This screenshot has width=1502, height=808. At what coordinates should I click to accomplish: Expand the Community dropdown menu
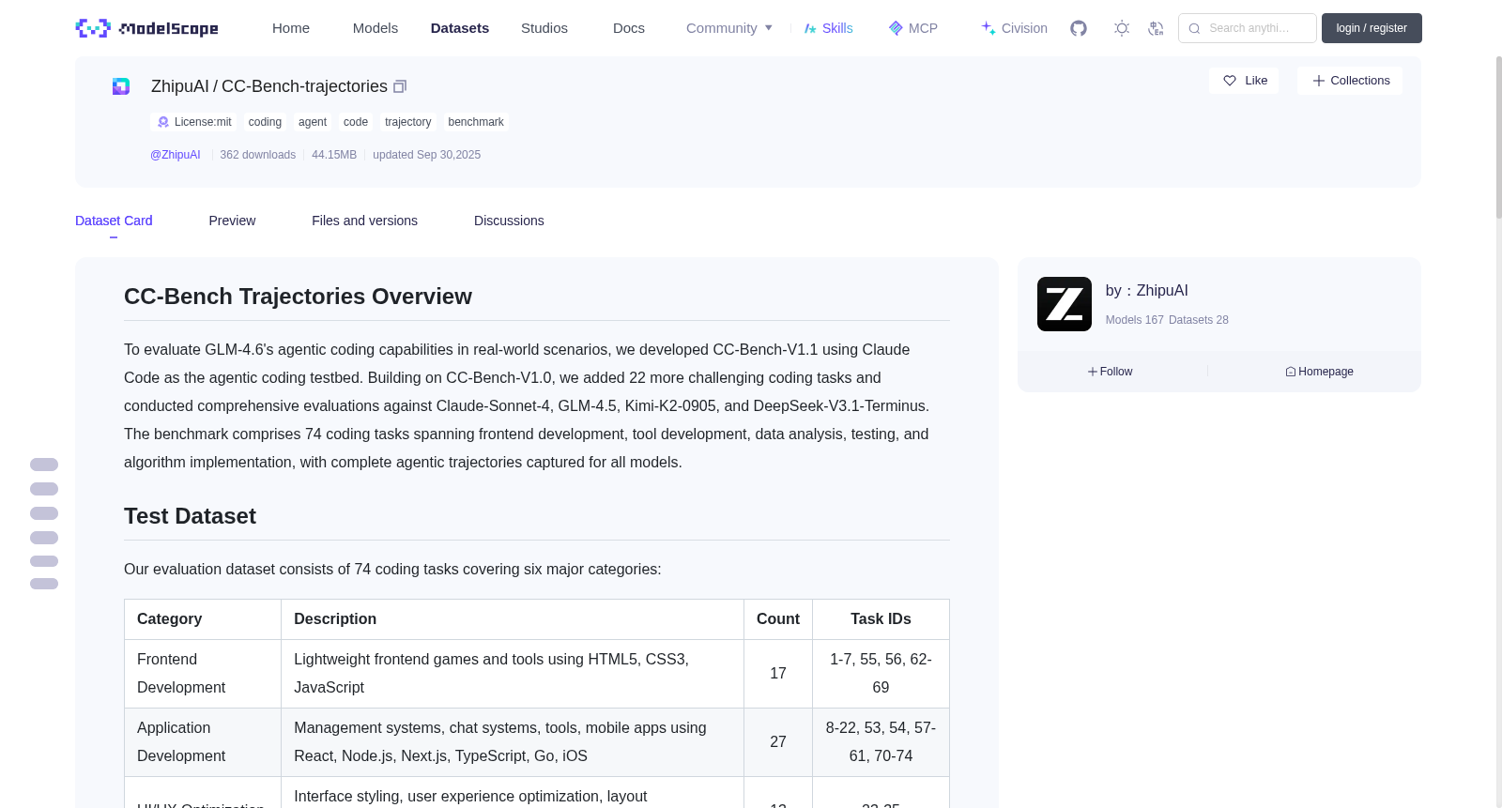coord(729,28)
